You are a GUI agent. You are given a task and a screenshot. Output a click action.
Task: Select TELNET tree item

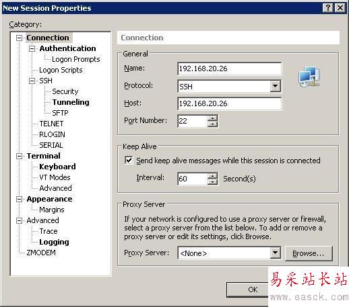click(51, 124)
